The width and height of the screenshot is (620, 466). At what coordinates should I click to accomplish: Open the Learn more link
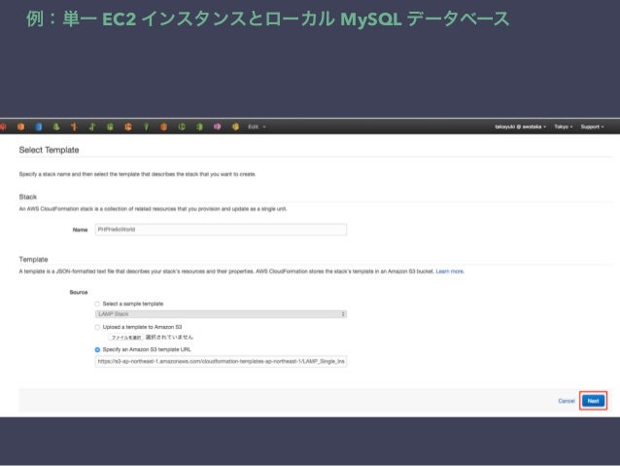450,271
